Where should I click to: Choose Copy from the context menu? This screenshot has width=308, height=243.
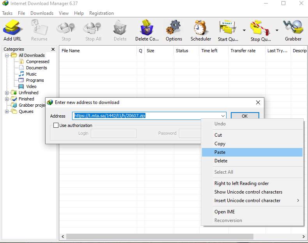pyautogui.click(x=252, y=144)
